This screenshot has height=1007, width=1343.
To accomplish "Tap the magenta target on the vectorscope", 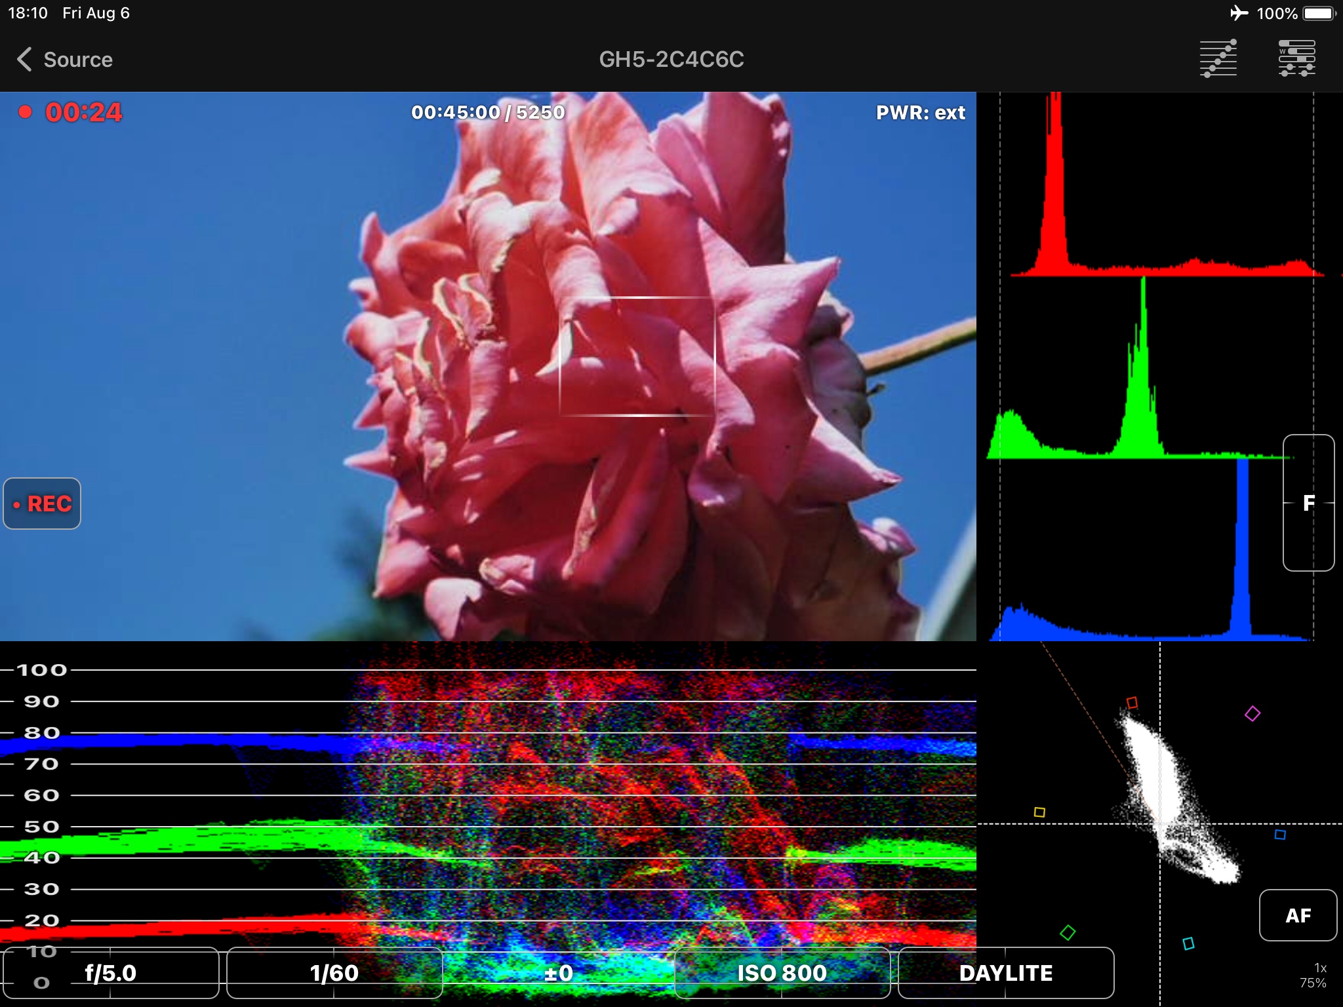I will tap(1252, 713).
